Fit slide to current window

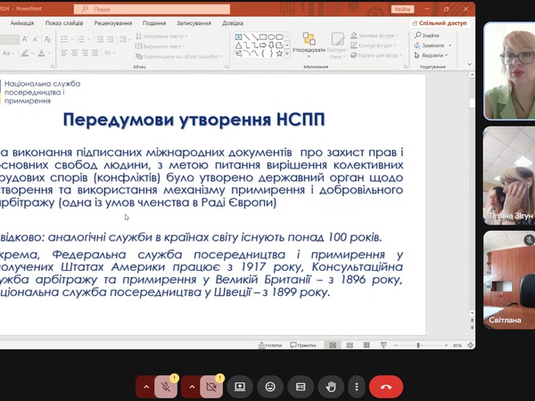point(470,345)
